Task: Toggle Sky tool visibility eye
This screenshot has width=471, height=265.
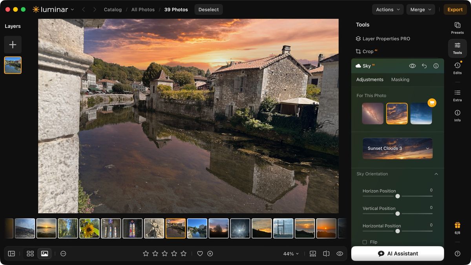Action: click(x=412, y=66)
